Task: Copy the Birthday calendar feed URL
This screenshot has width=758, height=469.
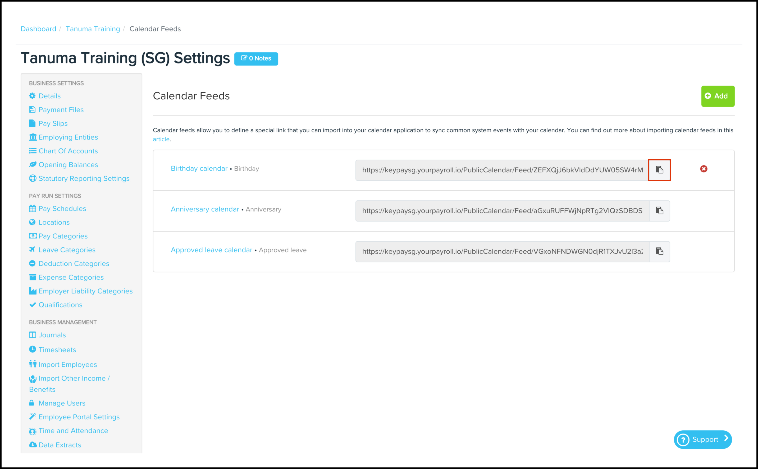Action: pyautogui.click(x=659, y=170)
